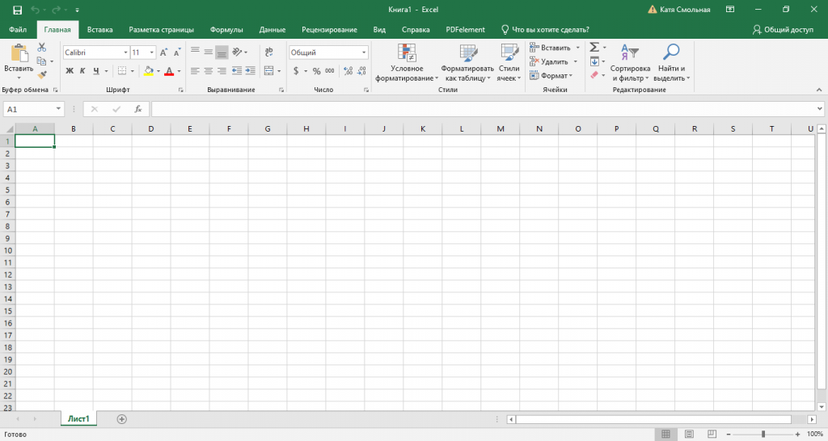828x441 pixels.
Task: Open the Calibri font name dropdown
Action: pos(125,52)
